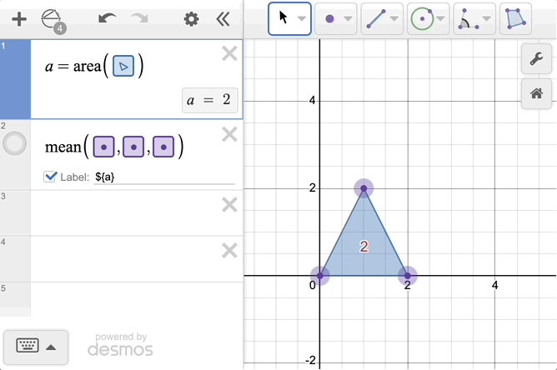Open the angle tool dropdown
The image size is (557, 370).
tap(486, 18)
